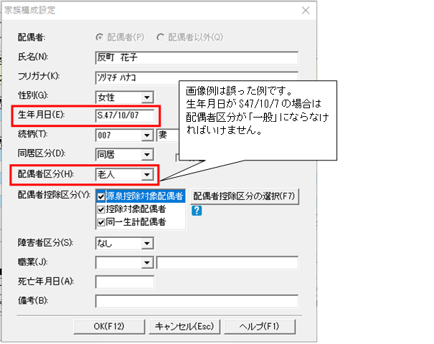Click the キャンセル(Esc) button
This screenshot has height=344, width=434.
tap(184, 327)
